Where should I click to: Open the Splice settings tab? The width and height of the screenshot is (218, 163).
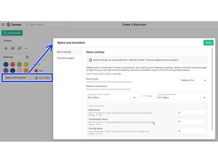68,52
